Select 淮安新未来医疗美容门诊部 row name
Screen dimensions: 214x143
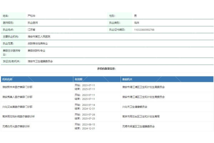[x=17, y=87]
